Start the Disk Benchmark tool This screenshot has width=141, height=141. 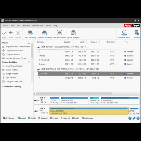pyautogui.click(x=60, y=34)
